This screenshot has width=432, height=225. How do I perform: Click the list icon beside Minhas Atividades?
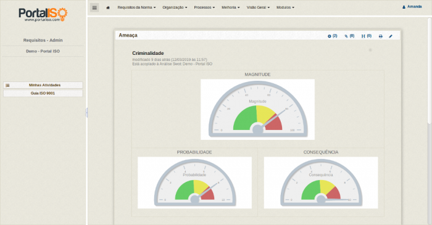point(7,85)
